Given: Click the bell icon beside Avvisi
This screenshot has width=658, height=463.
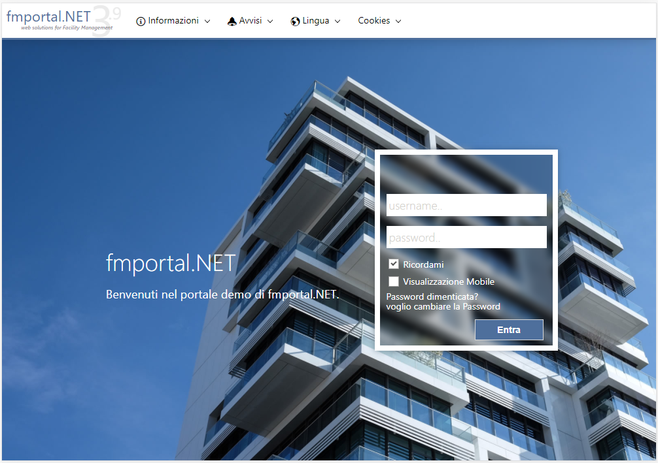Looking at the screenshot, I should click(x=232, y=22).
